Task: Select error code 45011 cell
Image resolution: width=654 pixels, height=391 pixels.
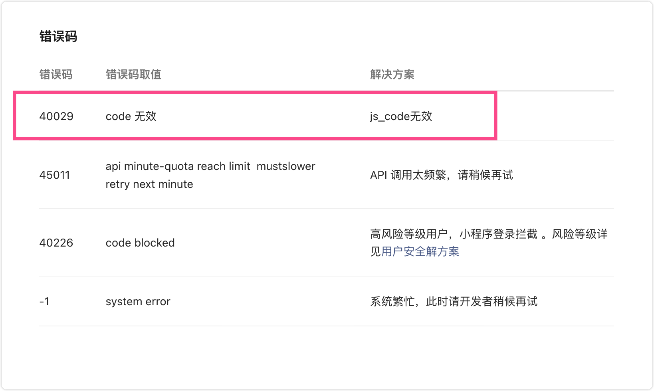Action: [x=55, y=175]
